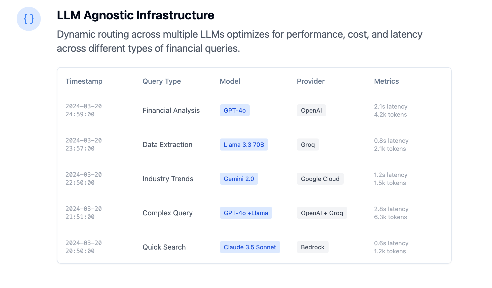Sort by the Timestamp column header
Viewport: 492px width, 288px height.
coord(84,81)
